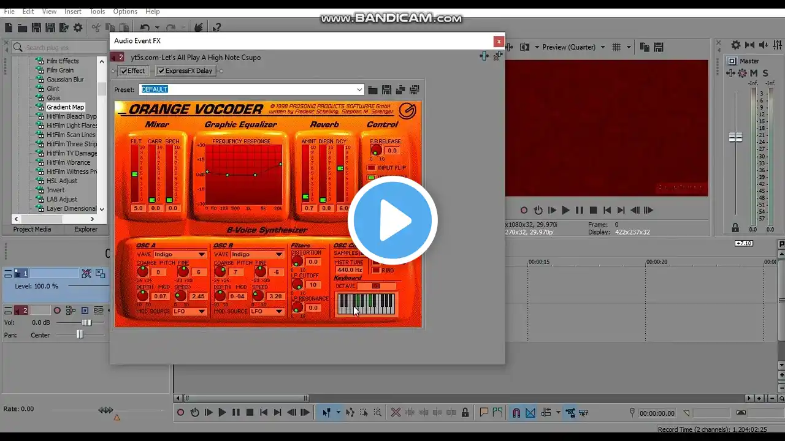Click the open-preset folder icon beside Preset
Image resolution: width=785 pixels, height=441 pixels.
click(372, 89)
